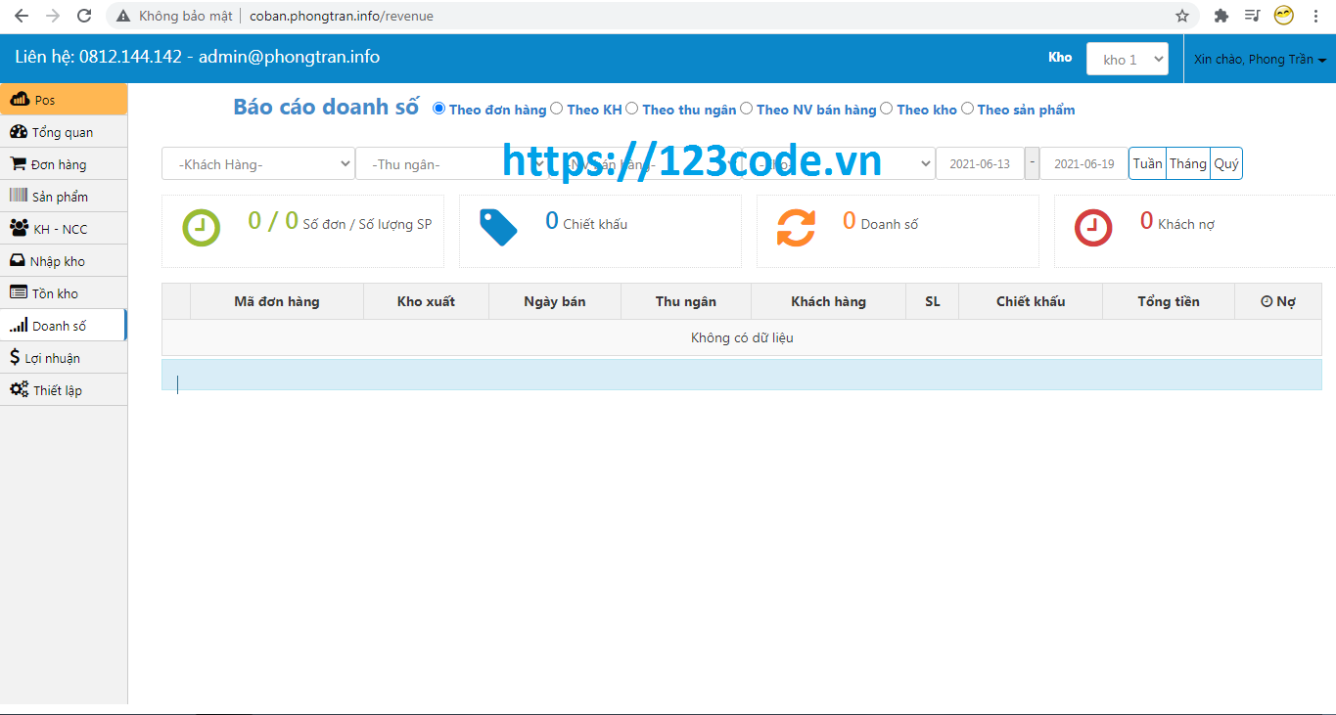The height and width of the screenshot is (715, 1336).
Task: Click the browser forward arrow
Action: click(53, 16)
